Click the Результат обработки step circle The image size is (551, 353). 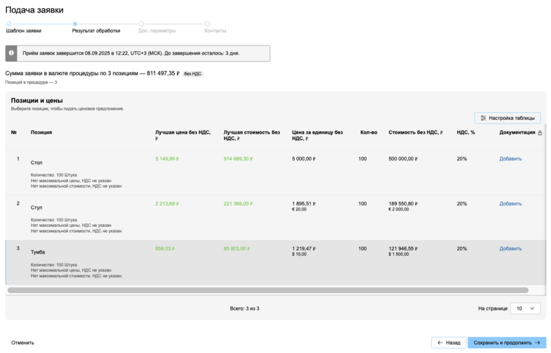coord(75,24)
